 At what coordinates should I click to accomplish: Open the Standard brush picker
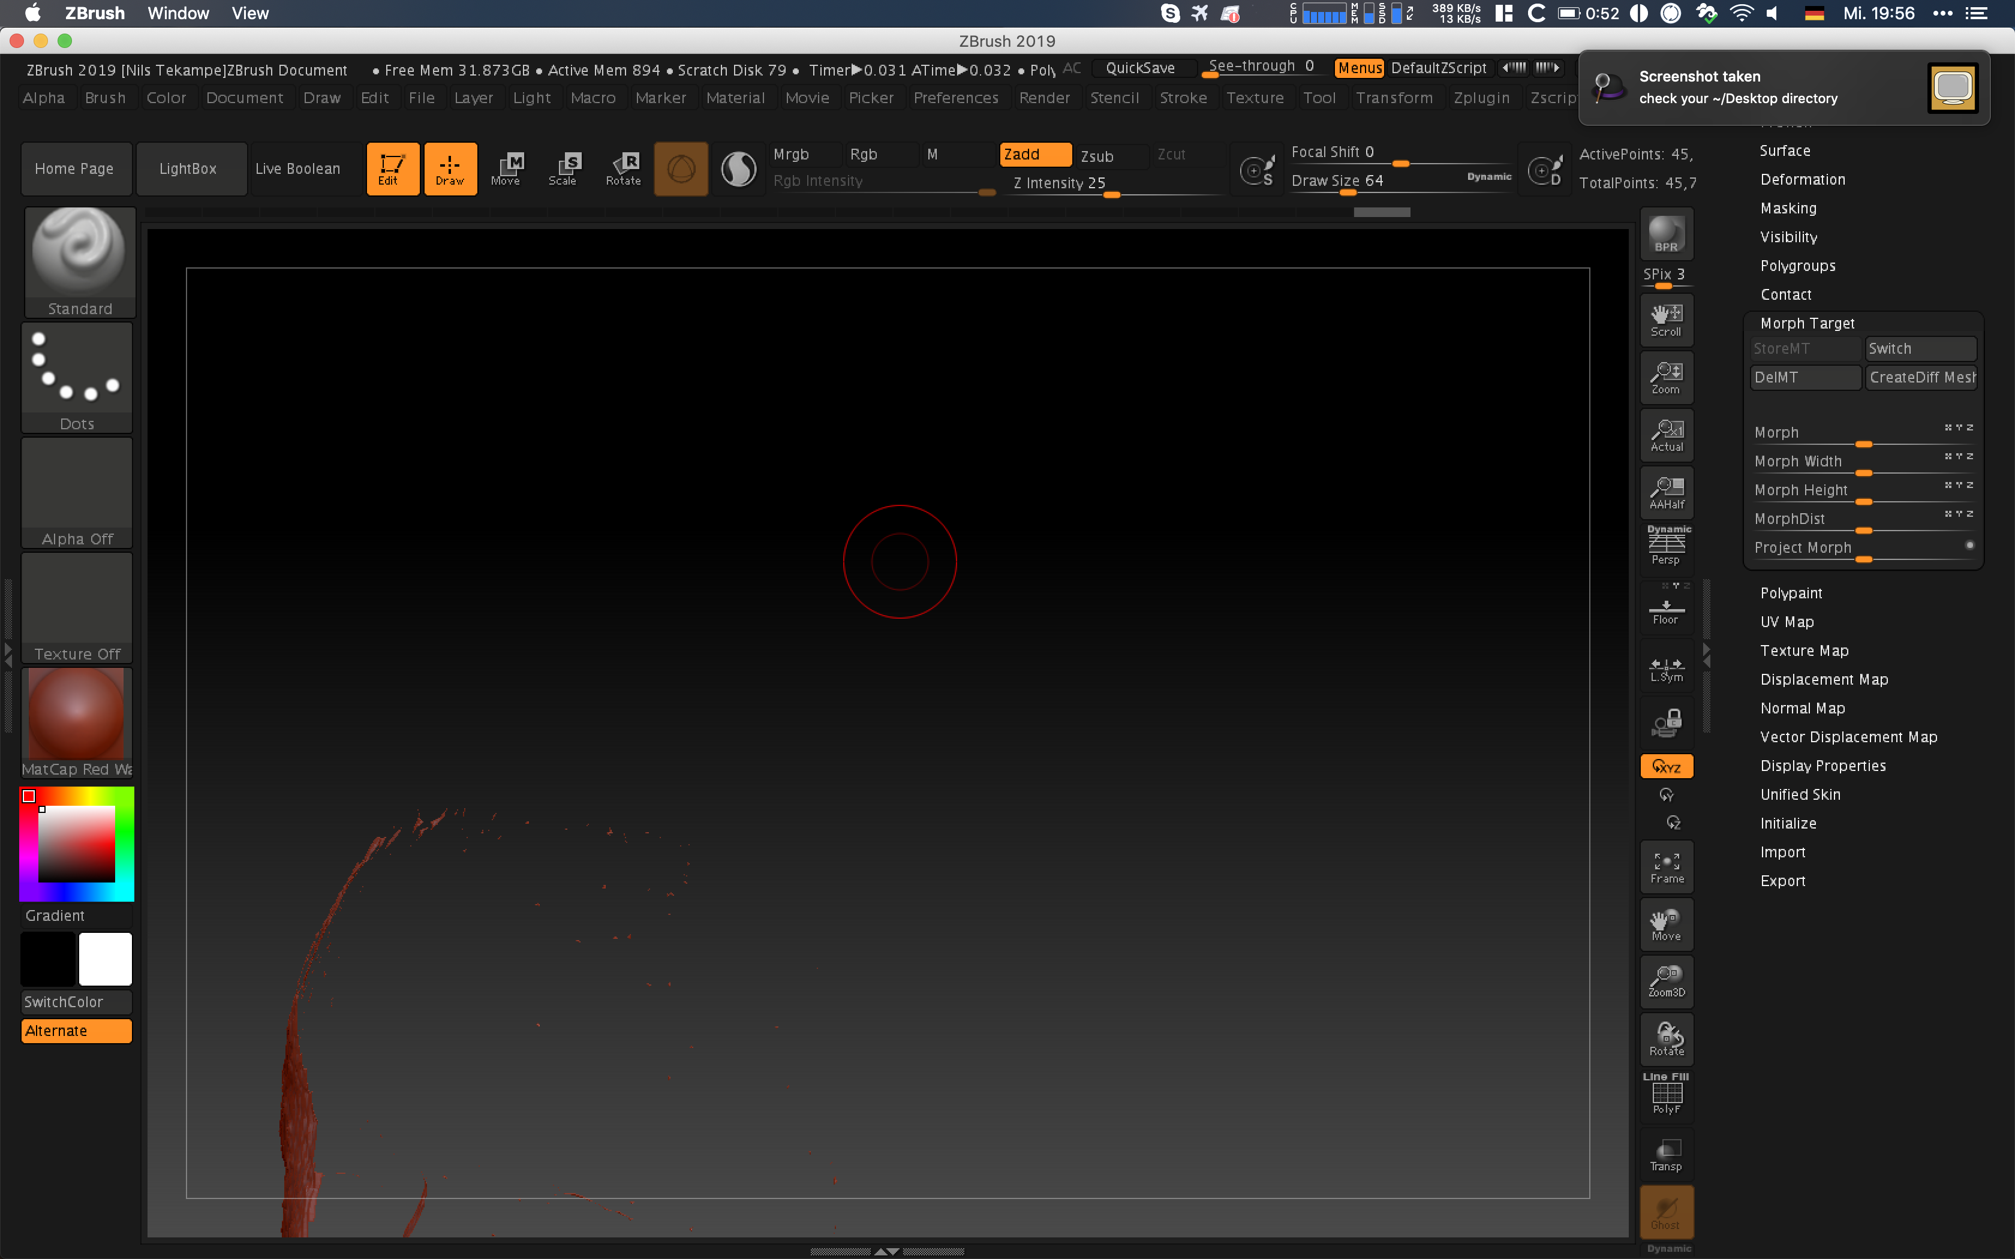[x=80, y=263]
